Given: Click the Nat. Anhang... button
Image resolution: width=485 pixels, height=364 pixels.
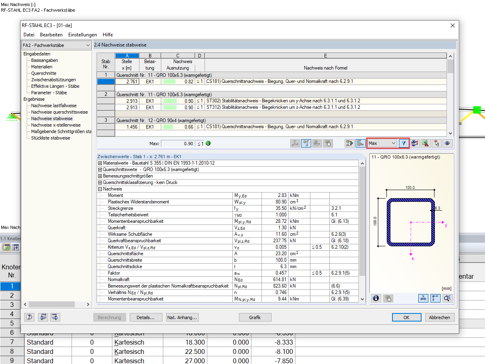Looking at the screenshot, I should coord(182,317).
